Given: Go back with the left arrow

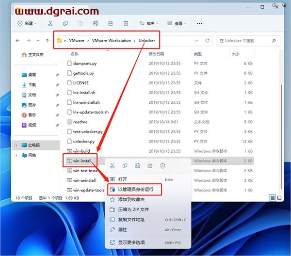Looking at the screenshot, I should 18,40.
